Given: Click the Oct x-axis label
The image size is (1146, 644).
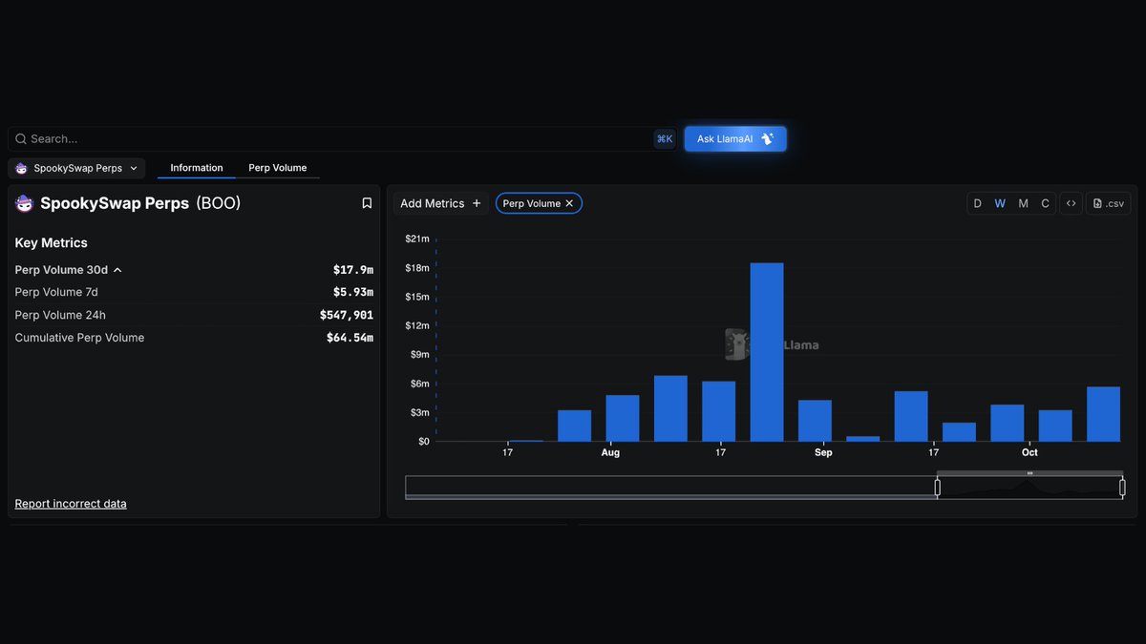Looking at the screenshot, I should click(1029, 452).
